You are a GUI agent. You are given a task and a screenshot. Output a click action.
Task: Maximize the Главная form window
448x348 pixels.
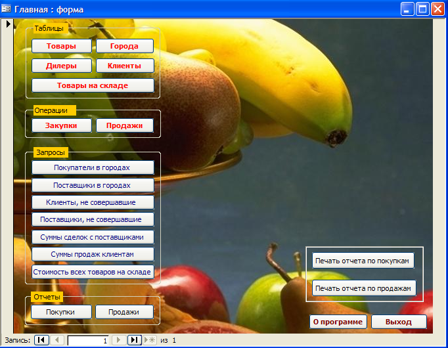pyautogui.click(x=422, y=9)
